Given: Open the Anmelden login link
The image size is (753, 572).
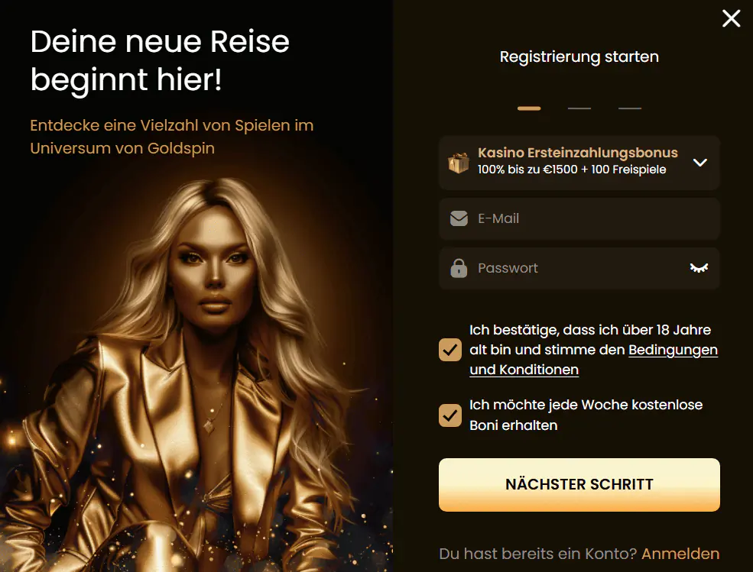Looking at the screenshot, I should point(680,554).
